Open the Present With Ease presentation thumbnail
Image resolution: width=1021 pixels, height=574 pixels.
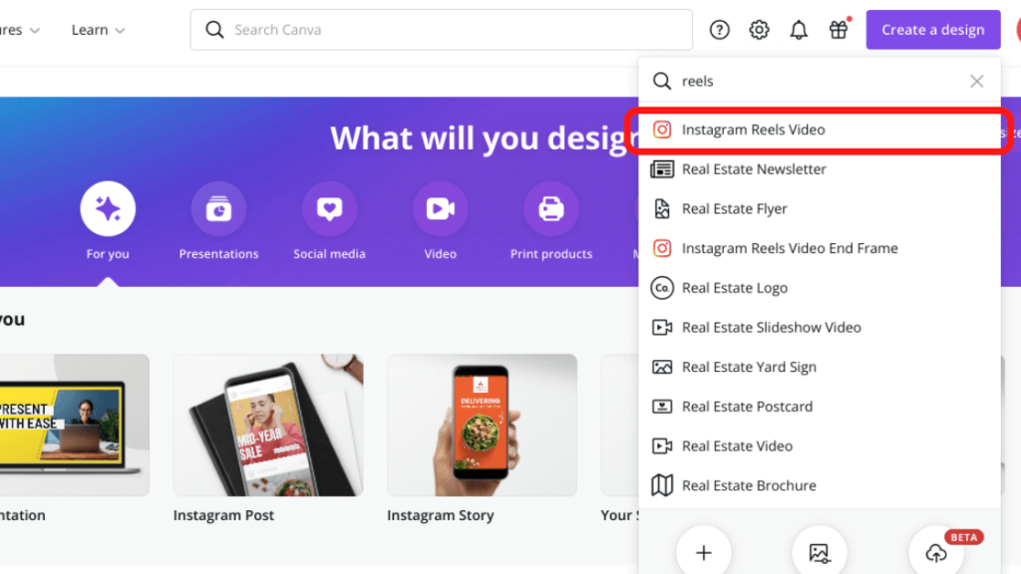74,426
